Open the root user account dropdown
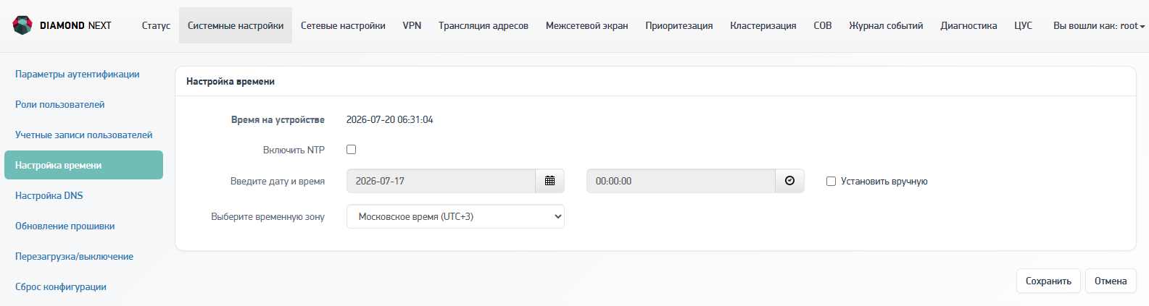 (1099, 25)
